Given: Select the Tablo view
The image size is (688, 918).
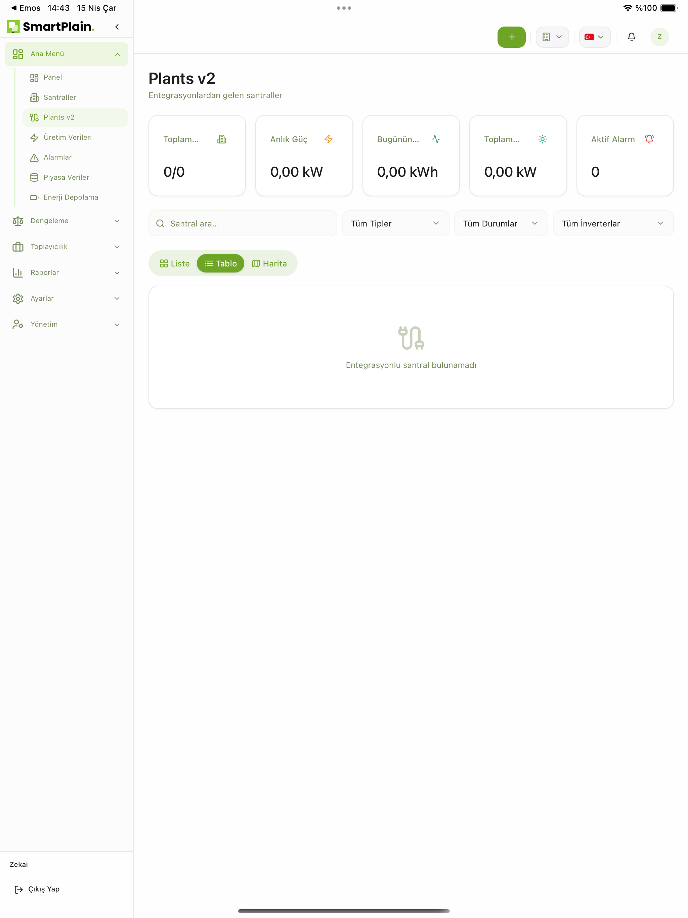Looking at the screenshot, I should [x=220, y=263].
